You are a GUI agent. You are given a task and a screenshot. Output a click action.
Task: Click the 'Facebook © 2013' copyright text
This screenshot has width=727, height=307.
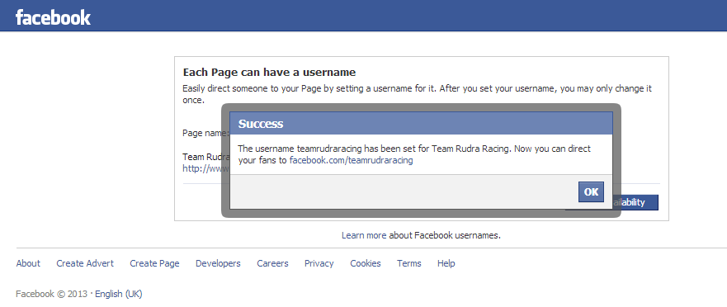coord(51,294)
